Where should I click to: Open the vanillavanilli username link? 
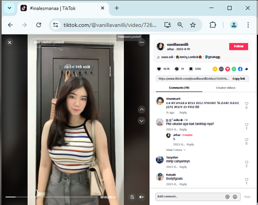tap(178, 44)
